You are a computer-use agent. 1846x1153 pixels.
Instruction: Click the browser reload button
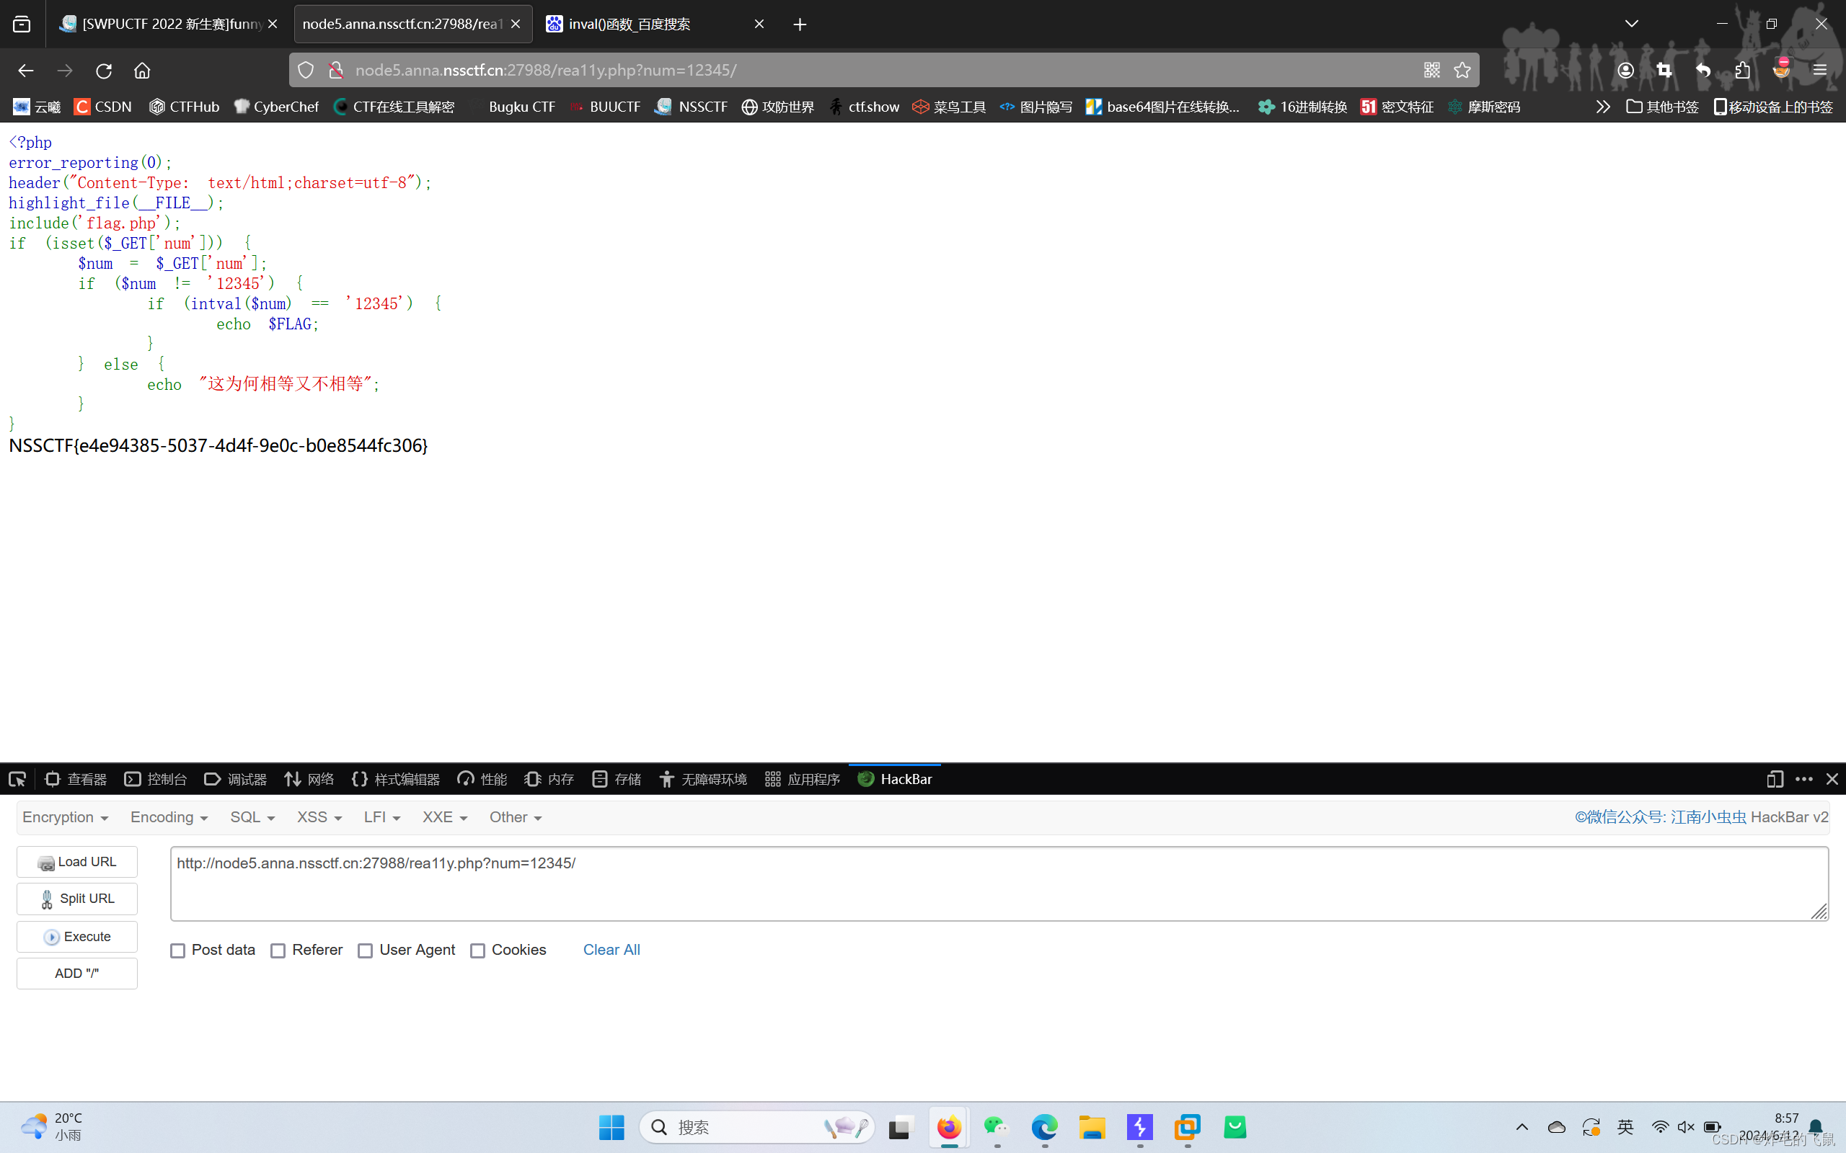pyautogui.click(x=104, y=70)
